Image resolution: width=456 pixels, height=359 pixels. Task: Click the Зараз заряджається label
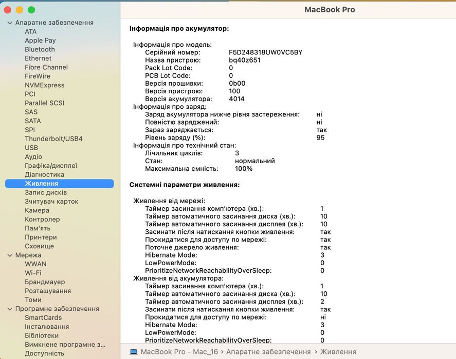point(179,130)
